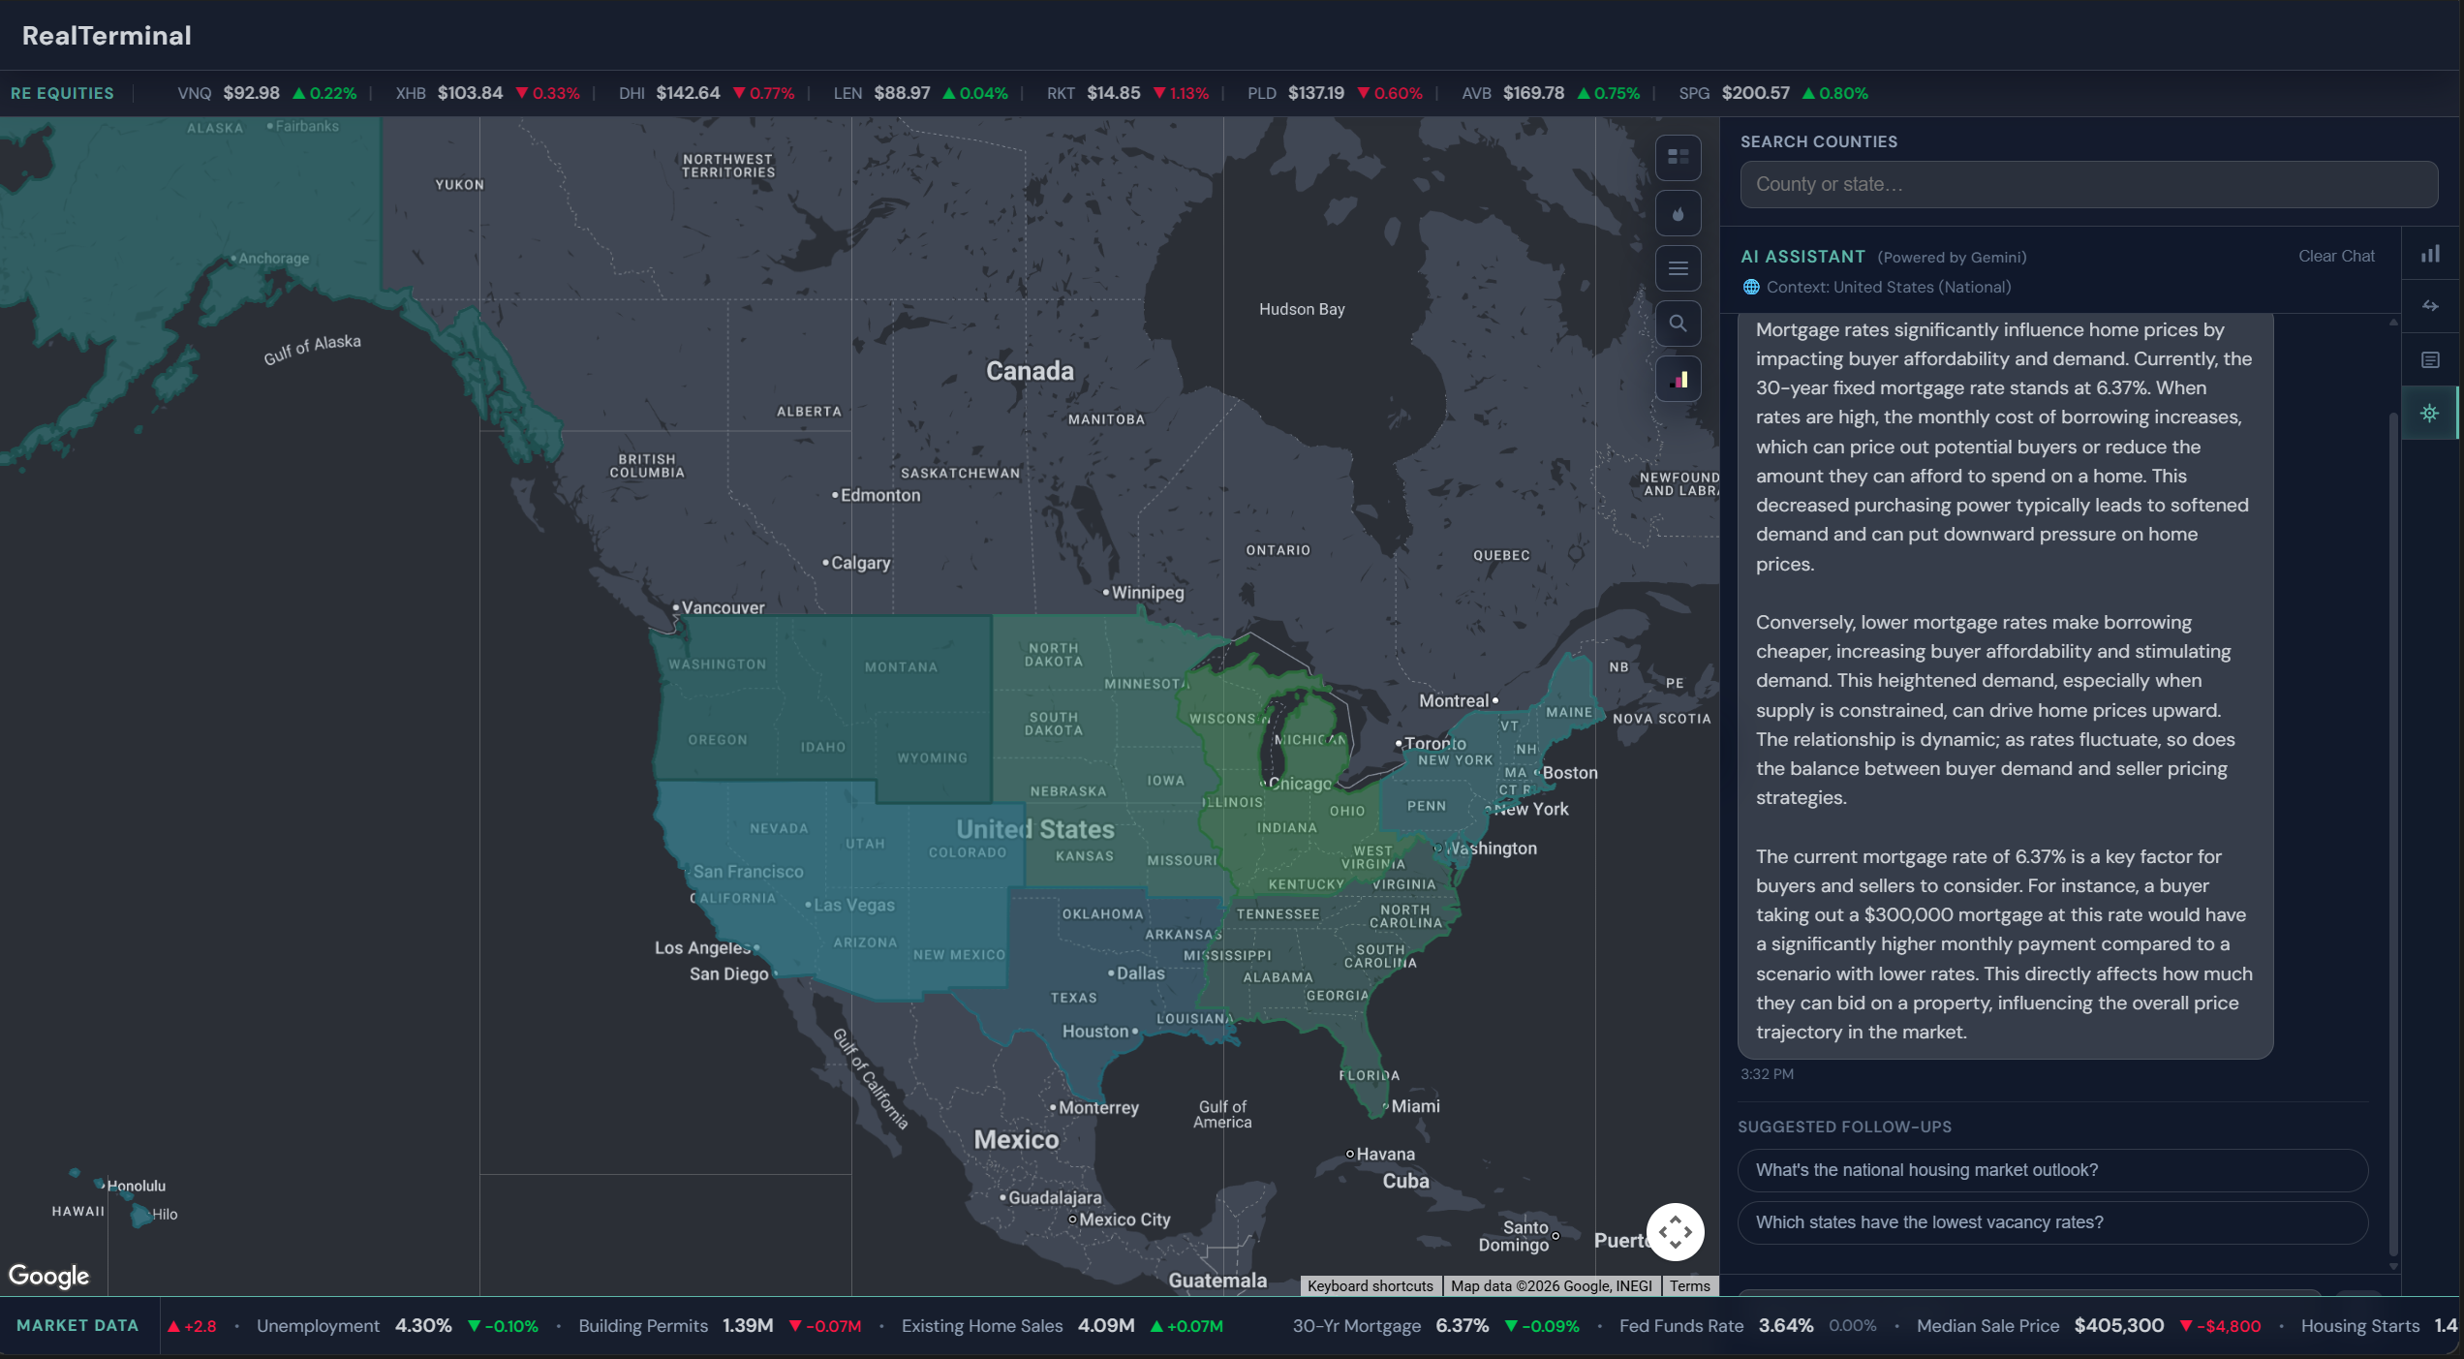Select the AI assistant sidebar tab

[x=2430, y=414]
